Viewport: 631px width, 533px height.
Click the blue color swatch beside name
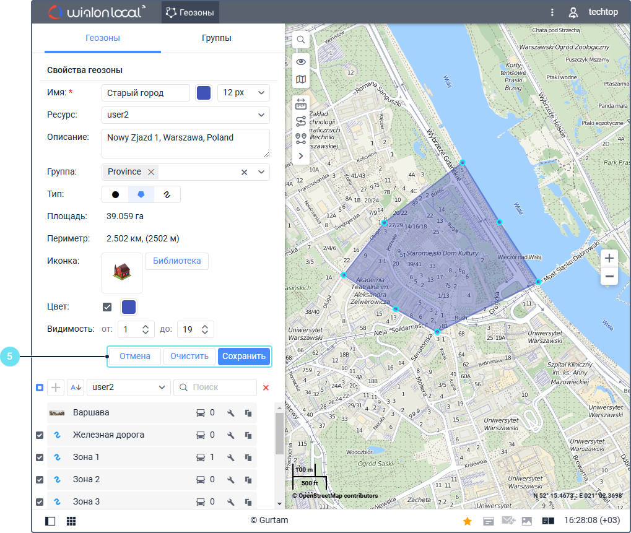[x=203, y=93]
